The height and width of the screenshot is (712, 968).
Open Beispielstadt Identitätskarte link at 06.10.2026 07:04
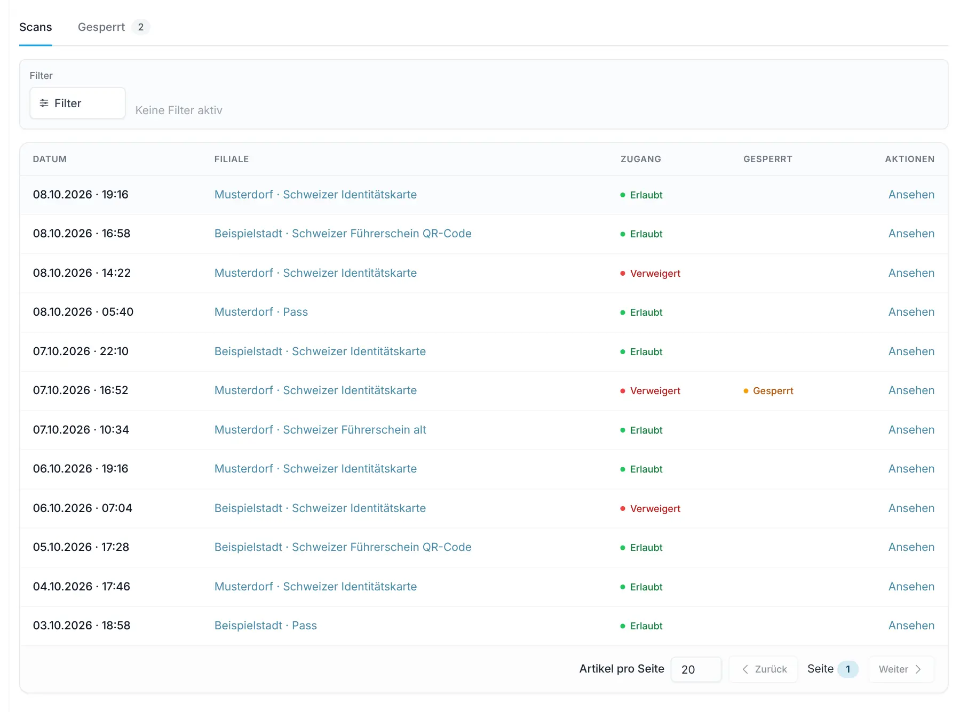click(320, 508)
